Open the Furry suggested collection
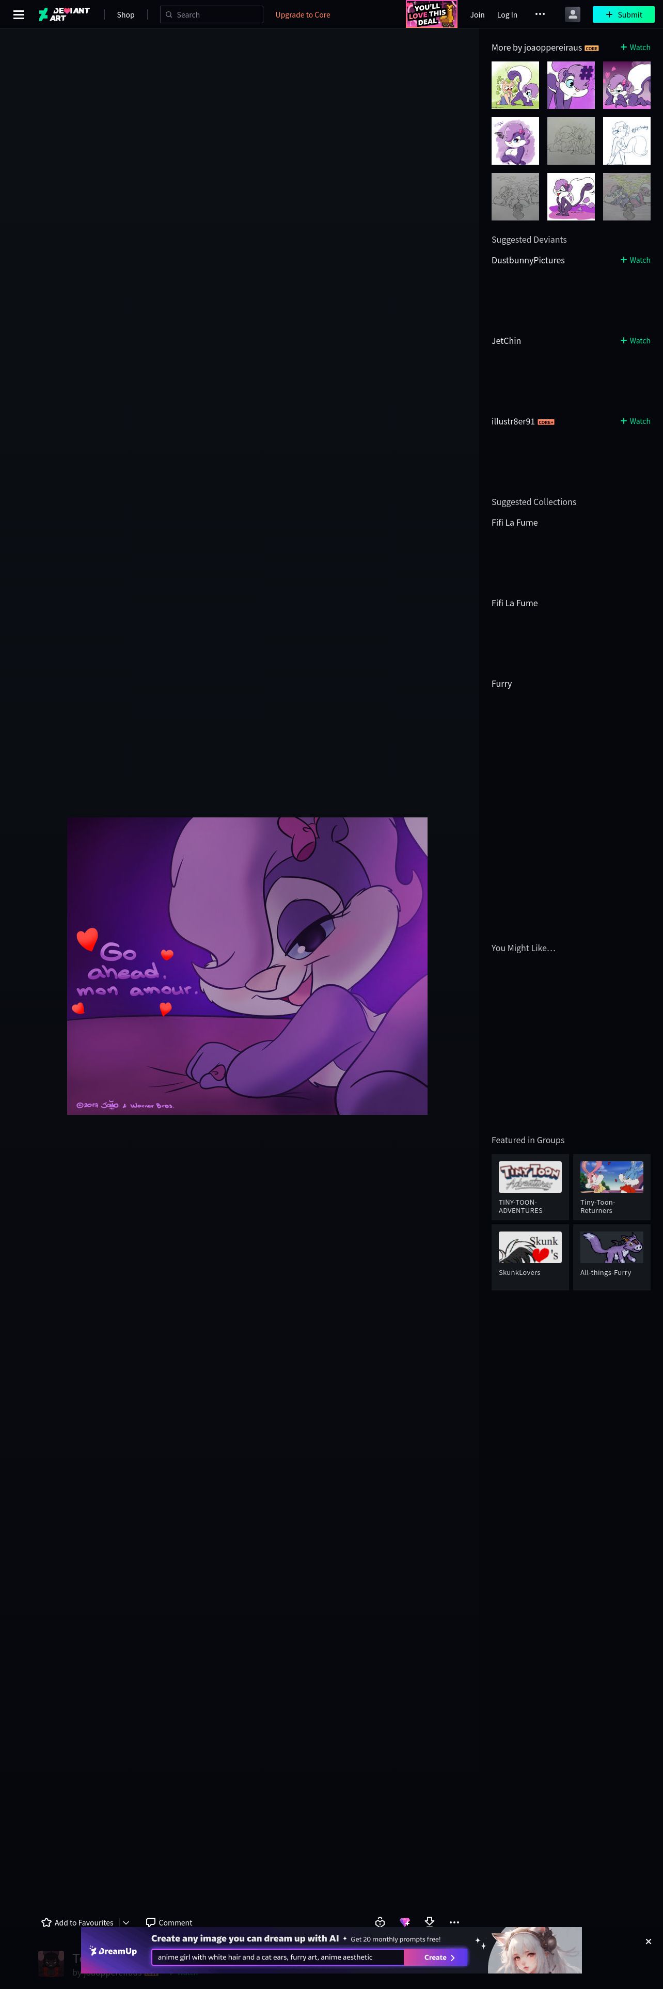 [x=502, y=683]
